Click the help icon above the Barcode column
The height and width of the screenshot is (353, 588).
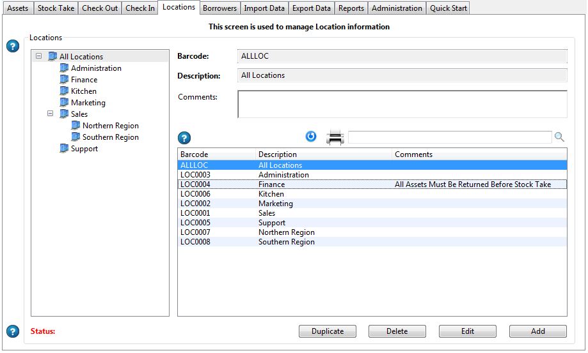point(184,138)
